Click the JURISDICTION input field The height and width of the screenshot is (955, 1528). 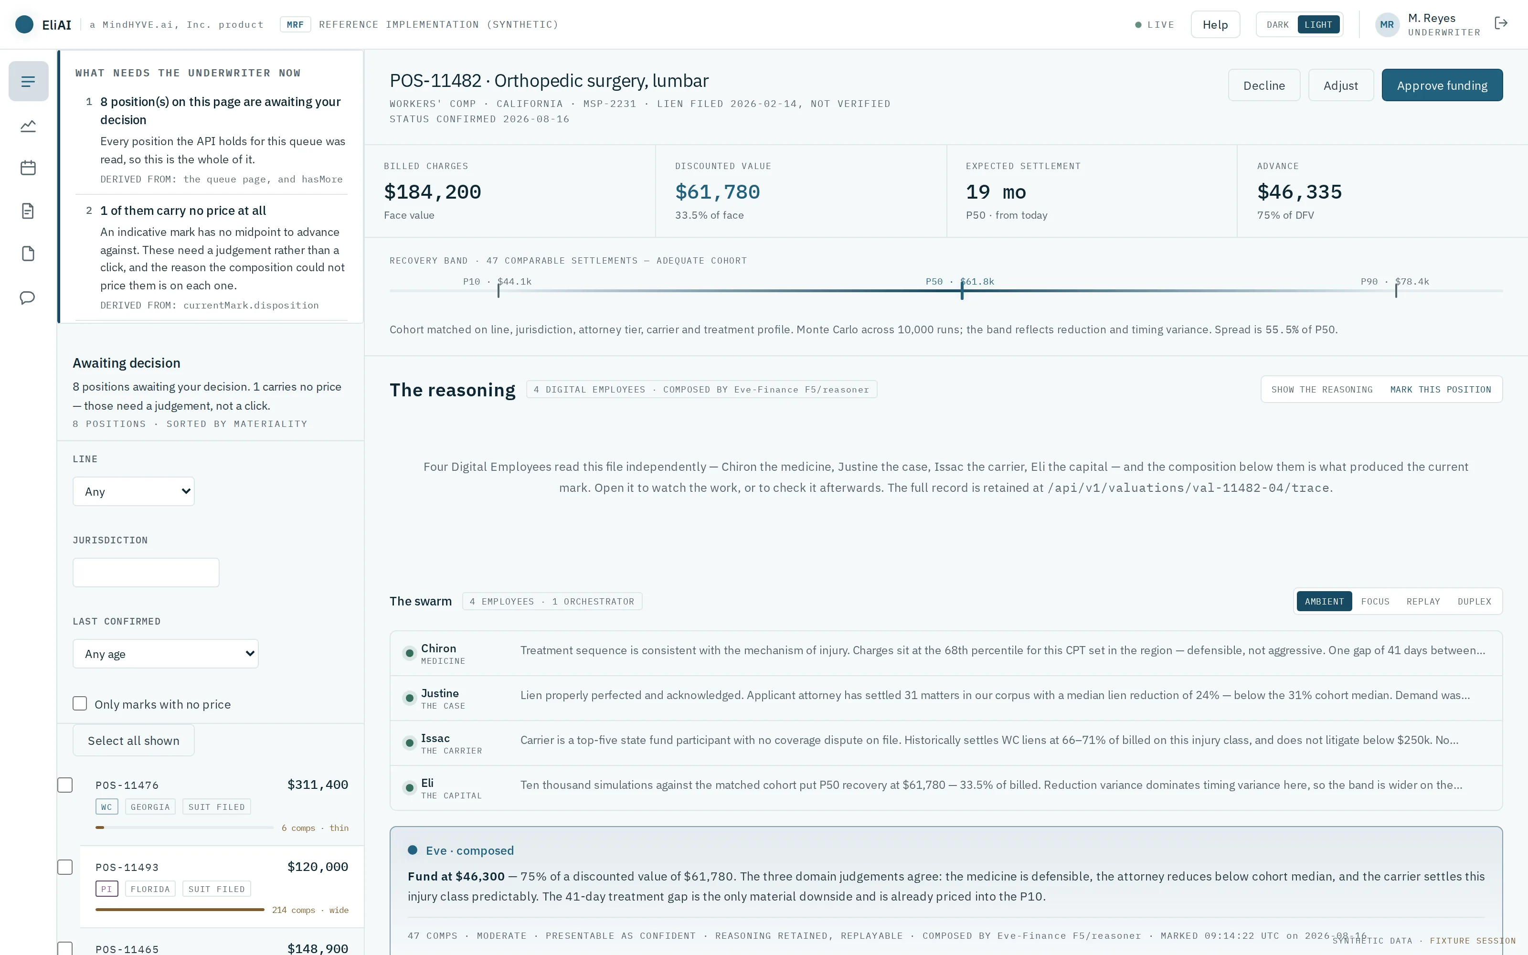[146, 572]
